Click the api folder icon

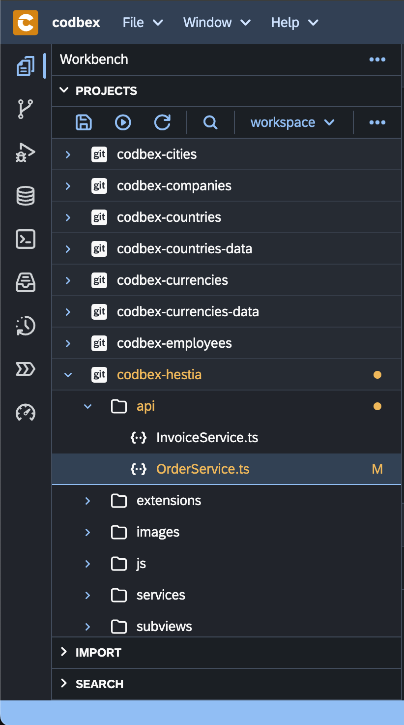(119, 406)
